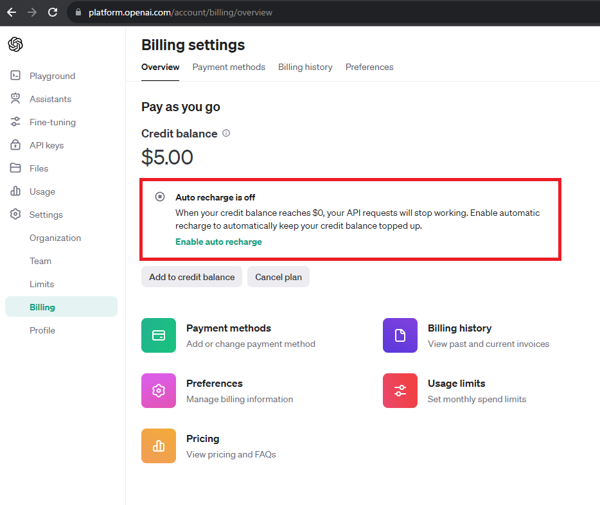The height and width of the screenshot is (505, 600).
Task: Click 'Auto recharge is off' heading
Action: [x=215, y=197]
